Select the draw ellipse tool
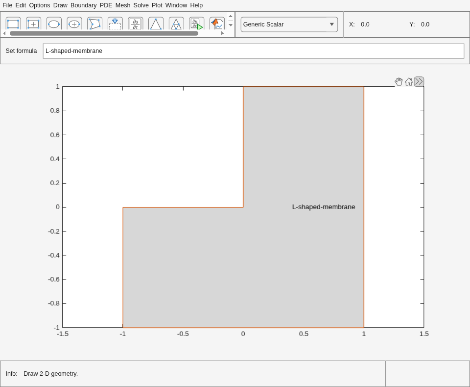The width and height of the screenshot is (470, 387). pyautogui.click(x=54, y=24)
